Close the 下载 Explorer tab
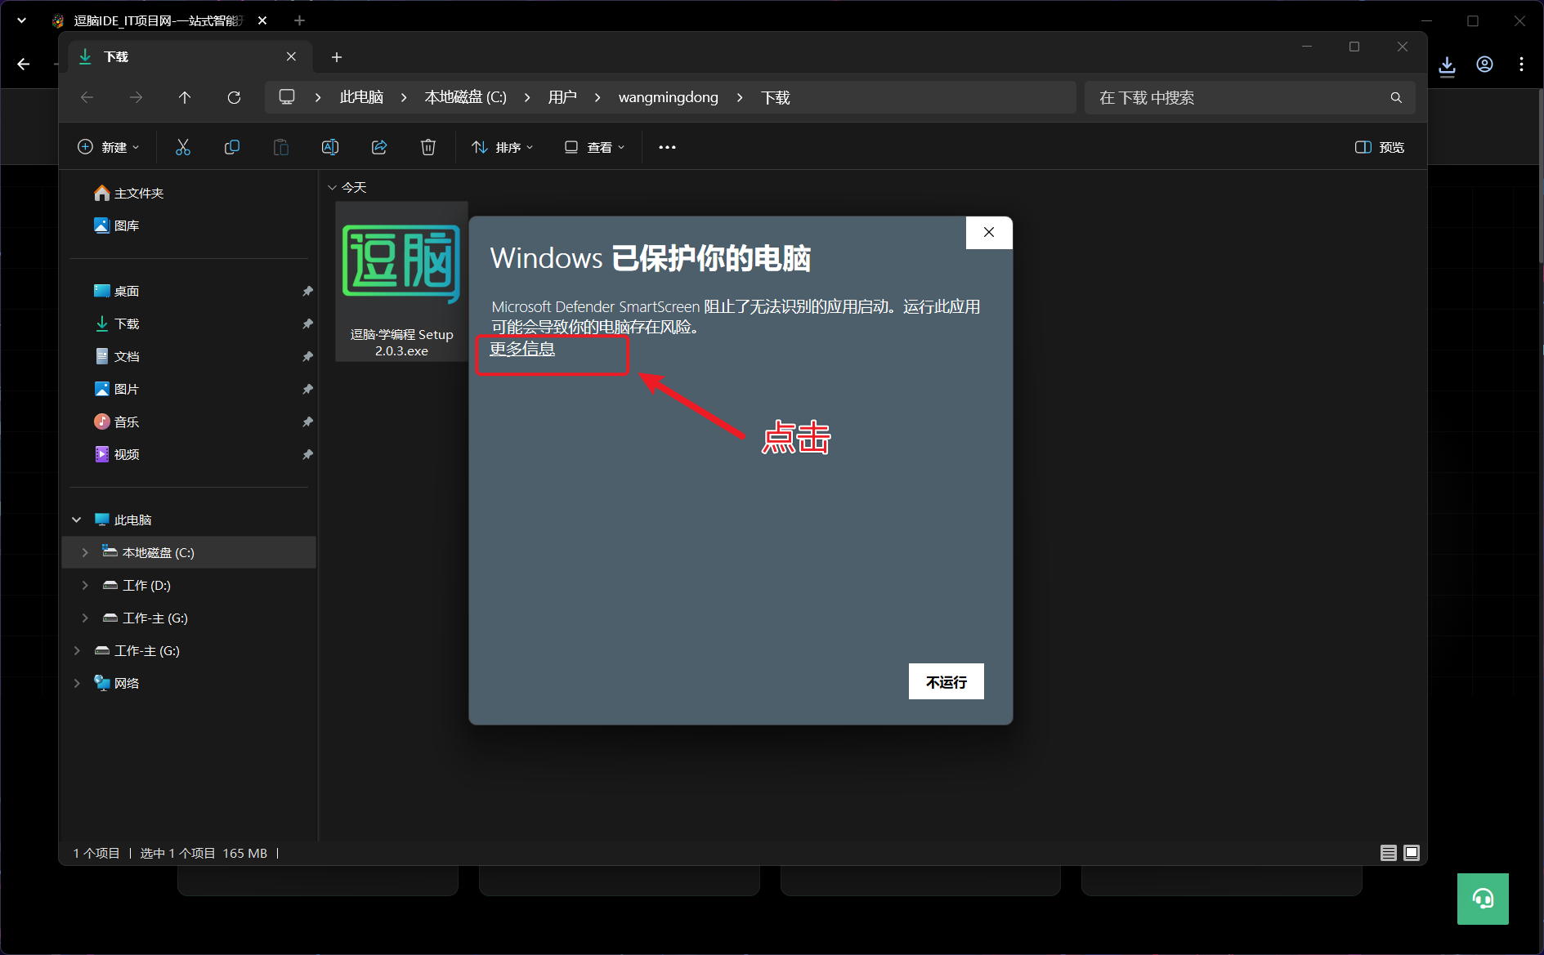Viewport: 1544px width, 955px height. click(x=291, y=56)
